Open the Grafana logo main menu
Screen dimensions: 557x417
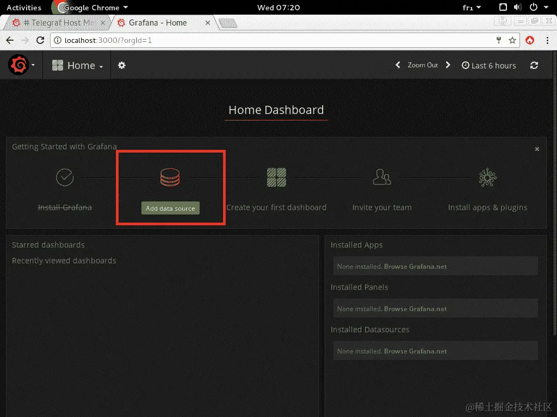click(x=18, y=65)
